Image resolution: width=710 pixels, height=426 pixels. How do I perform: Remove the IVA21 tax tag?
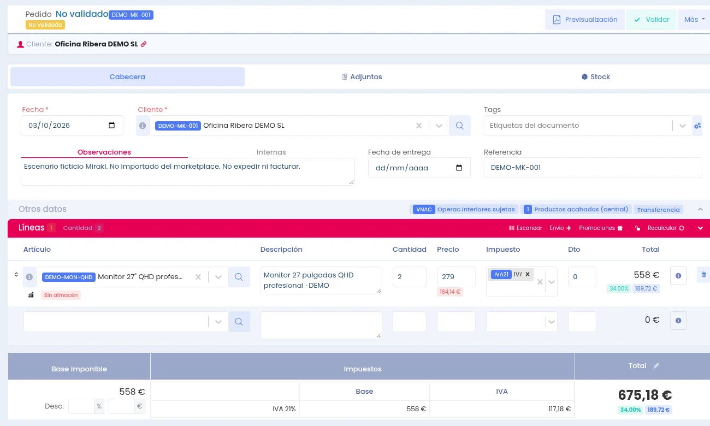pos(528,274)
